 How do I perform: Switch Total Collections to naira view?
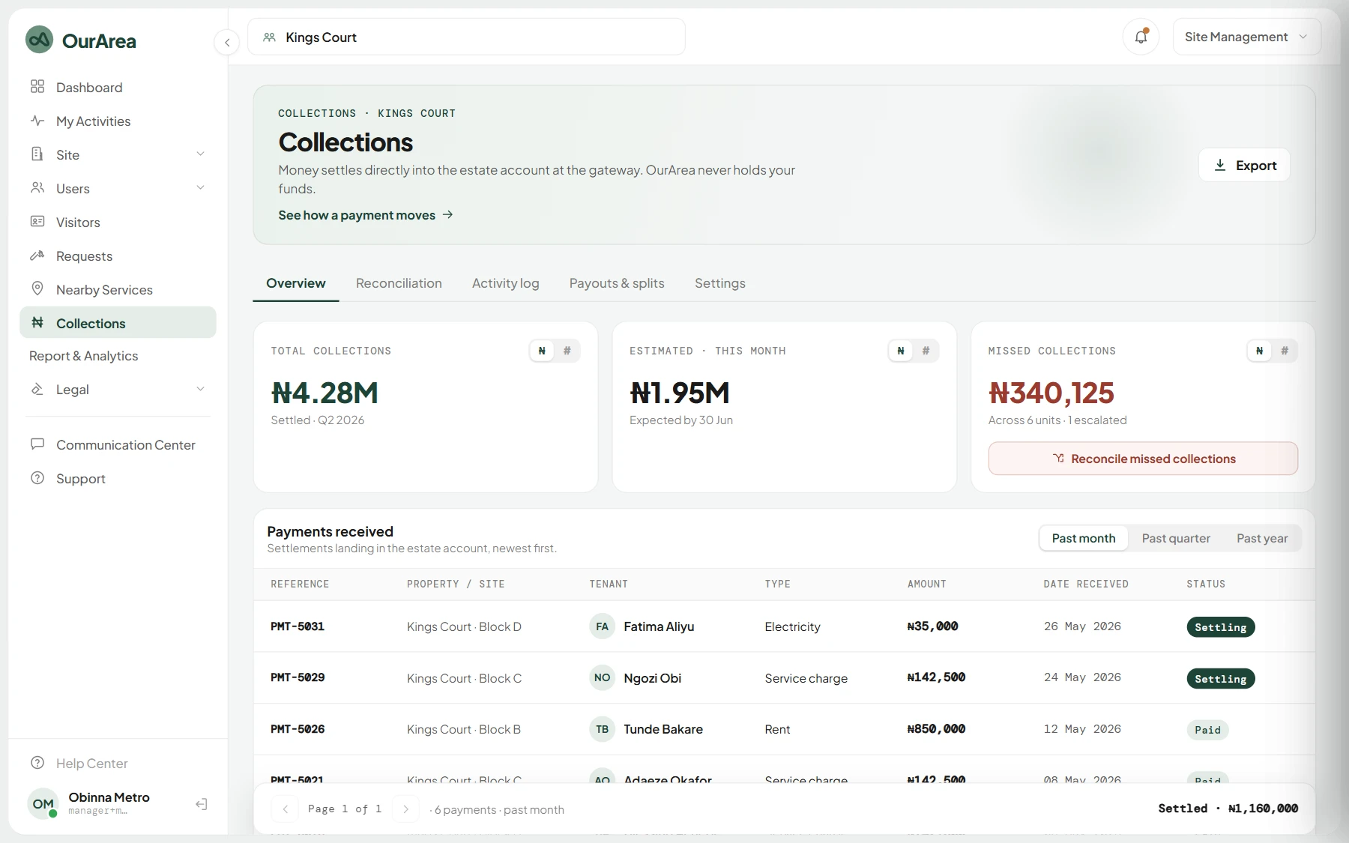(542, 351)
